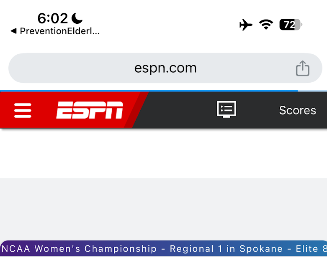Tap the "Elite 8" text in banner

coord(311,249)
